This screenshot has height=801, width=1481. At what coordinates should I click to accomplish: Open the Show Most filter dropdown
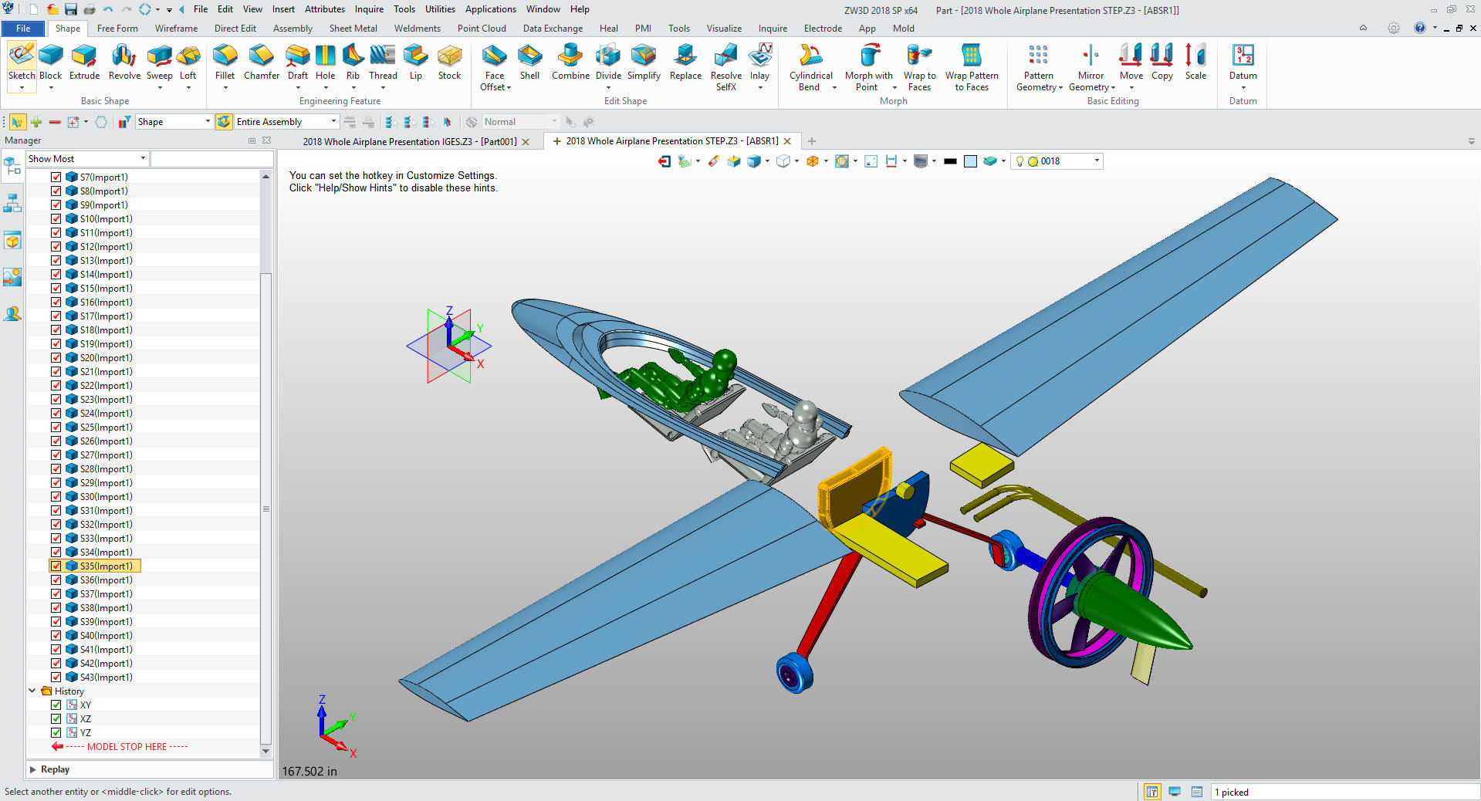coord(87,159)
